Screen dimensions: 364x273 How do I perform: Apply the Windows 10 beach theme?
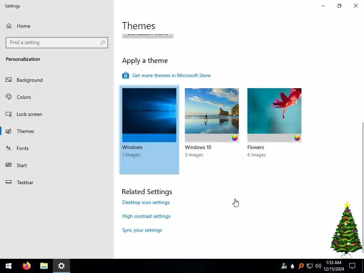click(212, 115)
